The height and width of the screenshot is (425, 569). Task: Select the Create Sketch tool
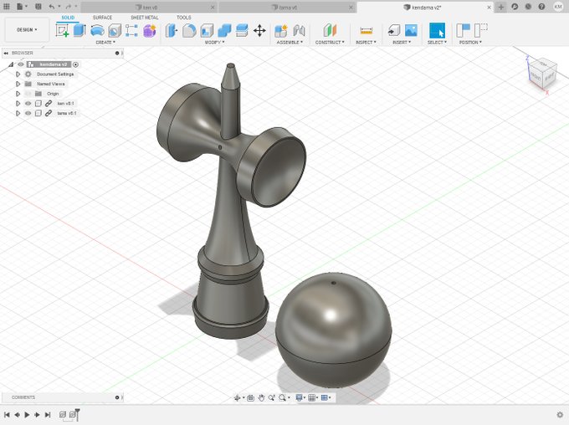click(x=63, y=30)
